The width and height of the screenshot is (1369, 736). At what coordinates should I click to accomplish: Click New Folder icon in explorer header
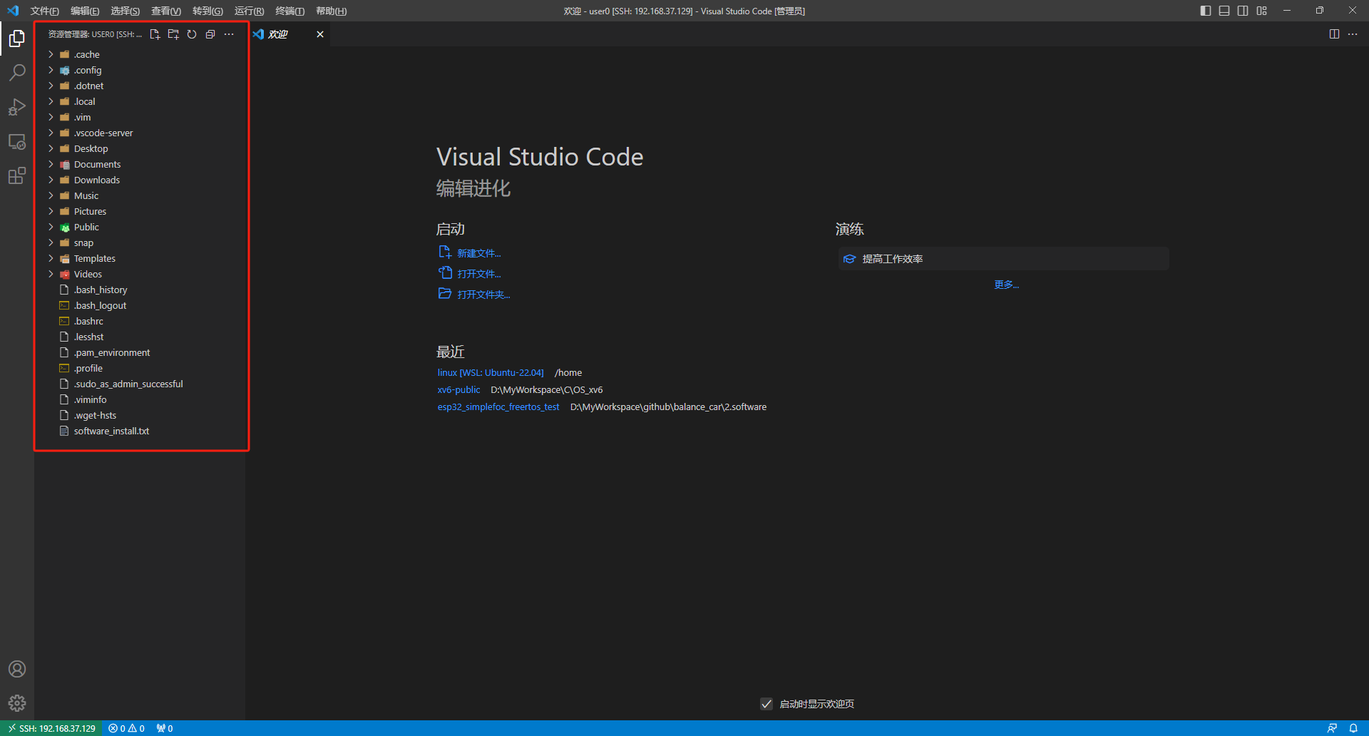[x=173, y=34]
